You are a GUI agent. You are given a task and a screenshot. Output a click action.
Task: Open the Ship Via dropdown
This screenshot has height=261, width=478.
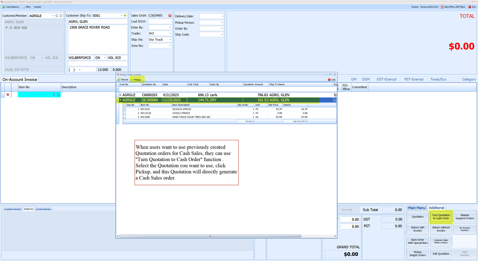(170, 40)
